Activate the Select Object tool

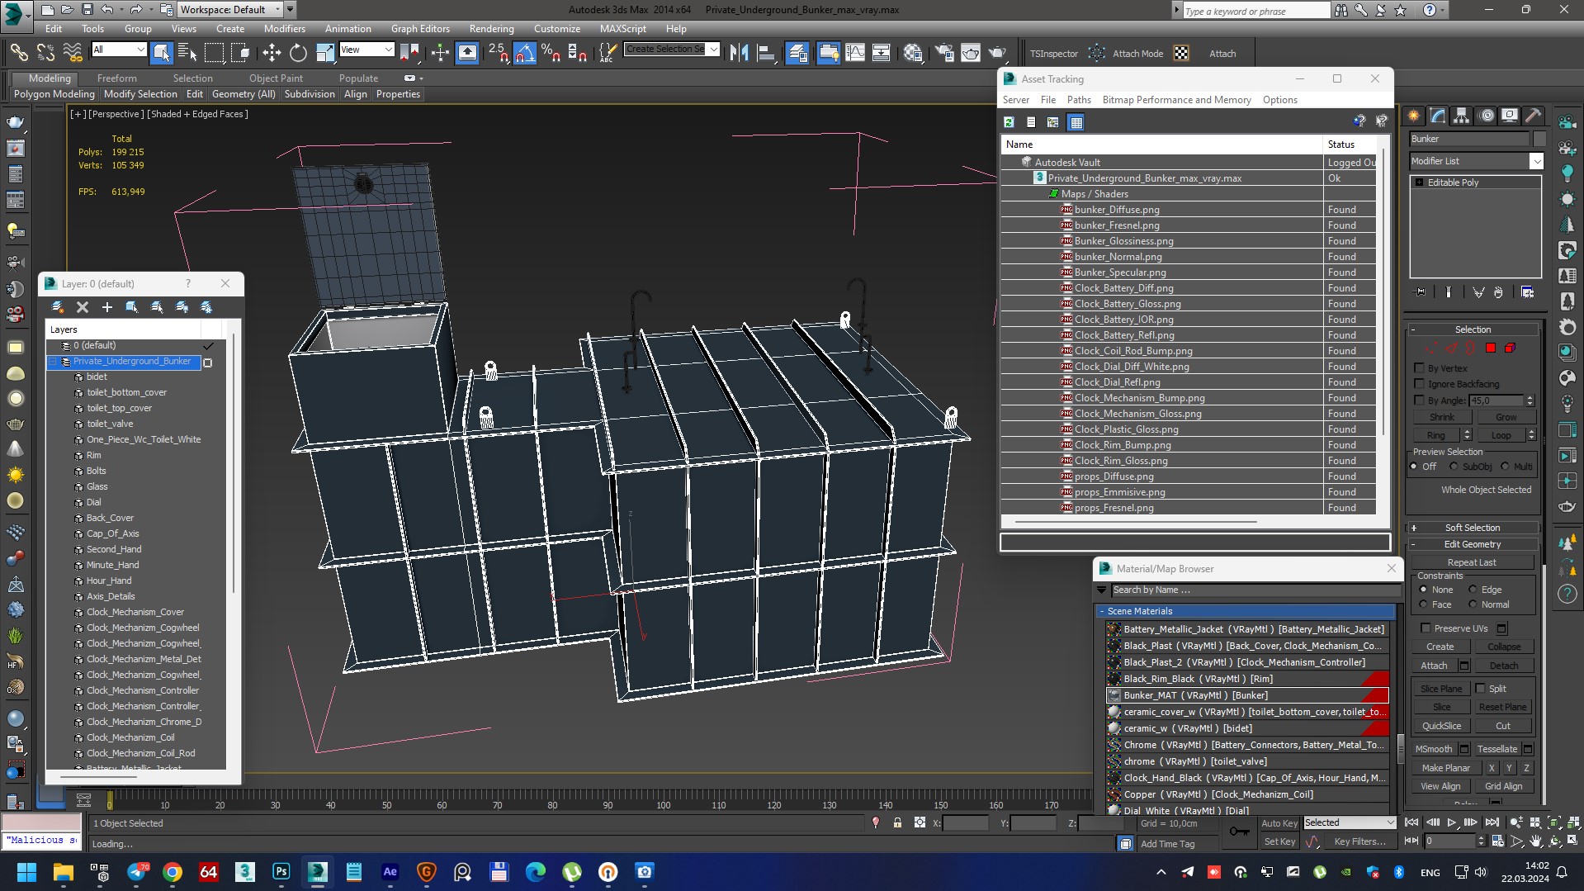(162, 53)
